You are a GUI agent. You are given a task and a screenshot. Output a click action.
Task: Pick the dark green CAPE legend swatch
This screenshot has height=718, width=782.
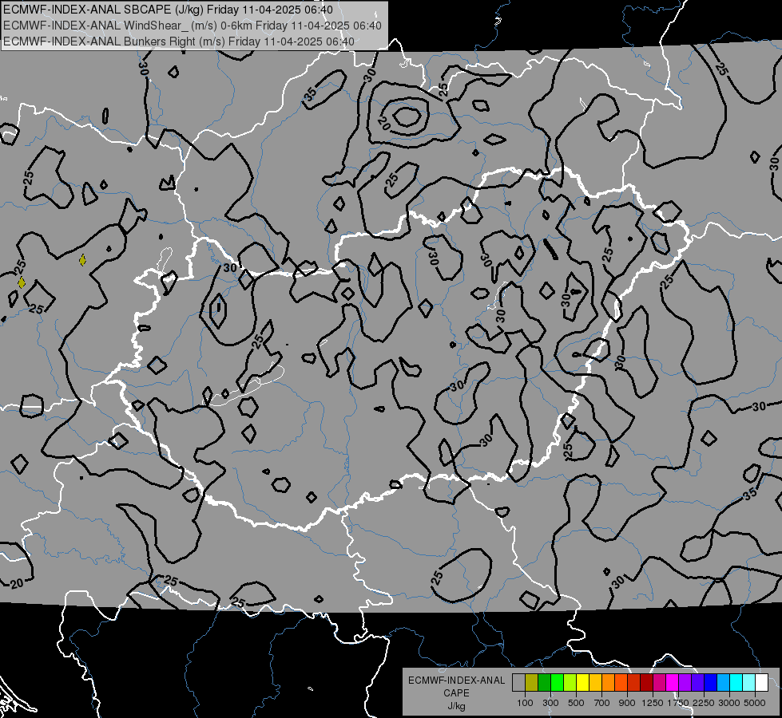(544, 683)
